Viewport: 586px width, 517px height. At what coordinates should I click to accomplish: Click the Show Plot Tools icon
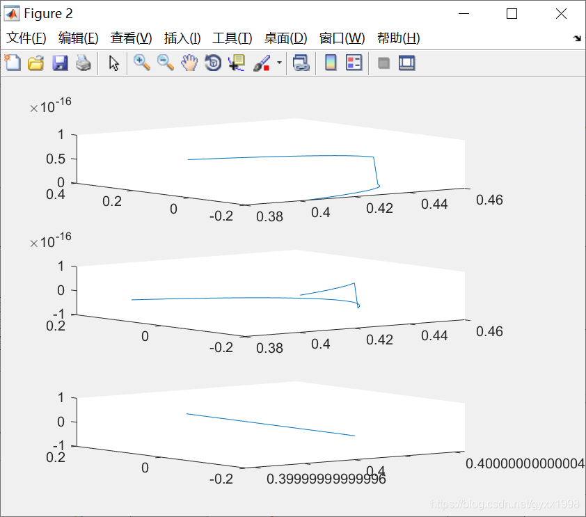coord(406,63)
